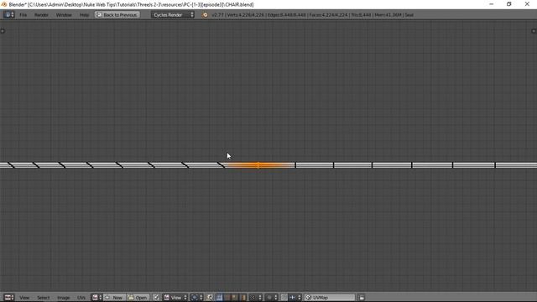This screenshot has width=537, height=302.
Task: Click the Open image button
Action: [138, 297]
